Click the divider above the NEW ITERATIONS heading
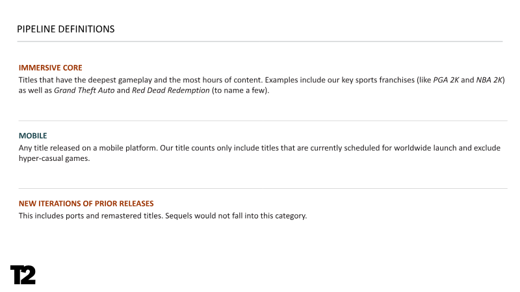Screen dimensions: 520x292 (260, 188)
